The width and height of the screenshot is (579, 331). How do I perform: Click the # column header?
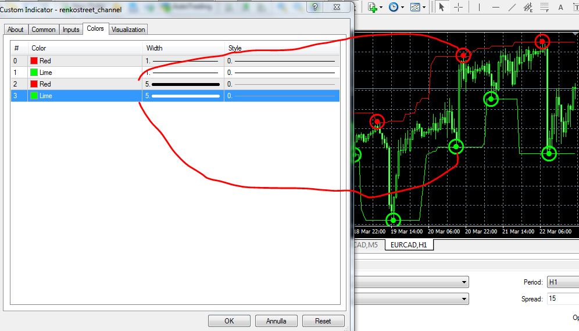19,48
